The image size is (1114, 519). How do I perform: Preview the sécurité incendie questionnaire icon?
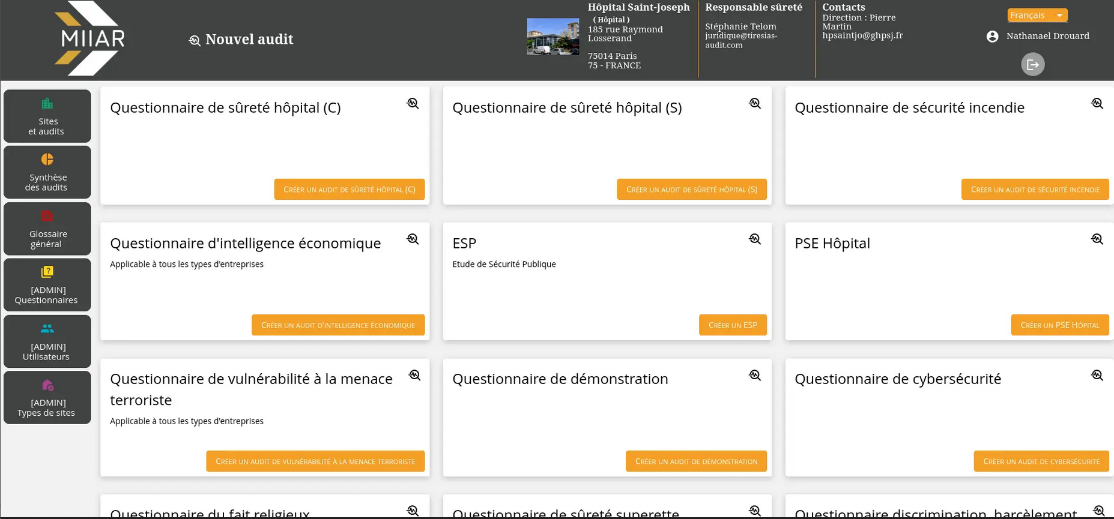click(x=1097, y=103)
